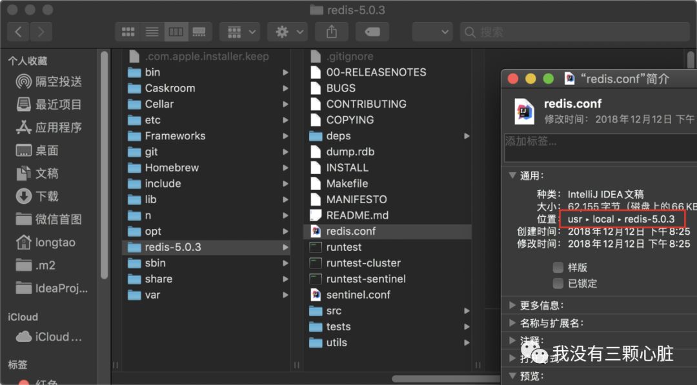Image resolution: width=697 pixels, height=385 pixels.
Task: Enable the 样版 checkbox
Action: coord(558,268)
